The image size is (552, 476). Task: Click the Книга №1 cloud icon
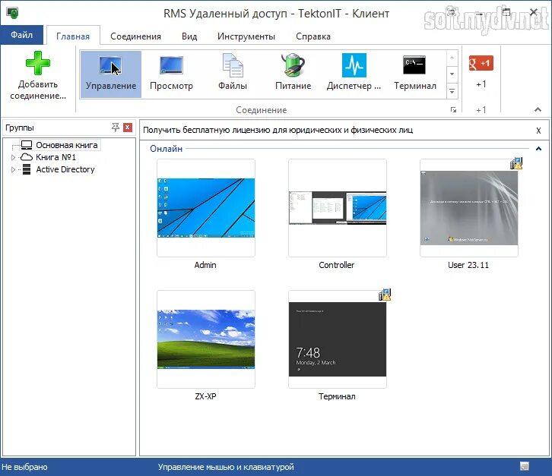[x=27, y=157]
